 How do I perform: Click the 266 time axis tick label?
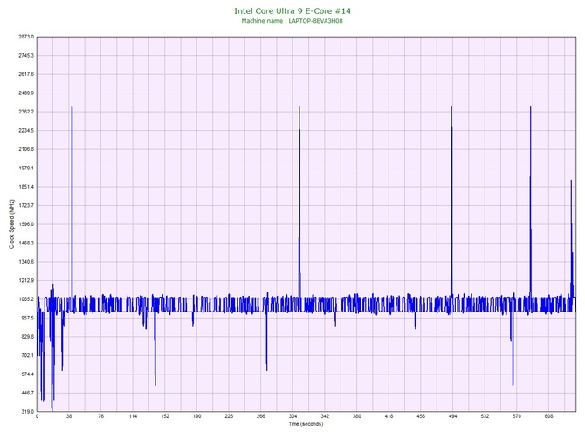(261, 416)
